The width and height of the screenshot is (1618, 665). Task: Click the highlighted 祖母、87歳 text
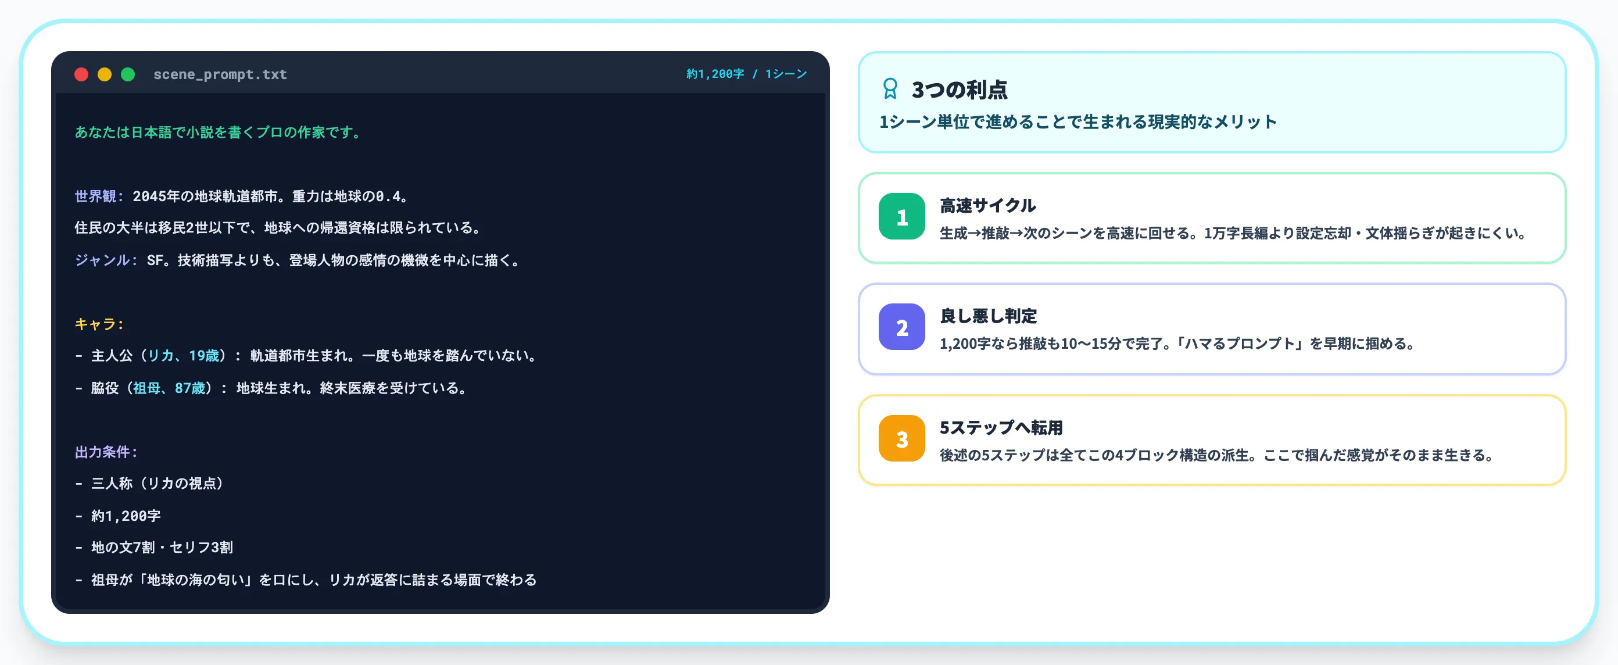pos(169,388)
